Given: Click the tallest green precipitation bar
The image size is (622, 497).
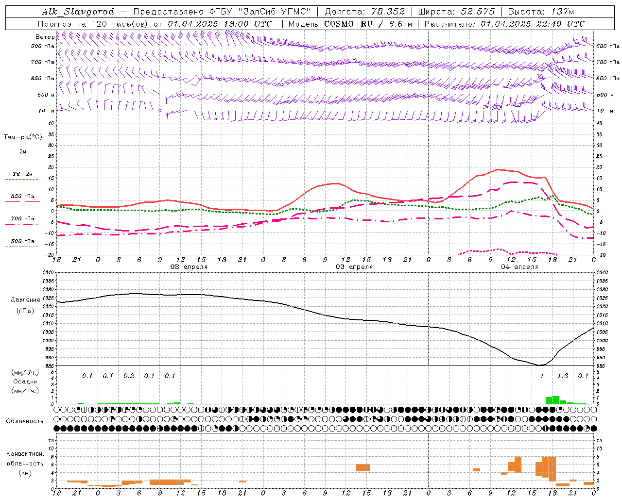Looking at the screenshot, I should [x=555, y=400].
